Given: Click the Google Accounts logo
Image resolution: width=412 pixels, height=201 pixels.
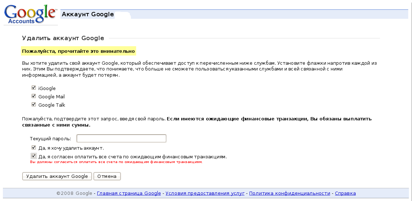Looking at the screenshot, I should pyautogui.click(x=30, y=14).
